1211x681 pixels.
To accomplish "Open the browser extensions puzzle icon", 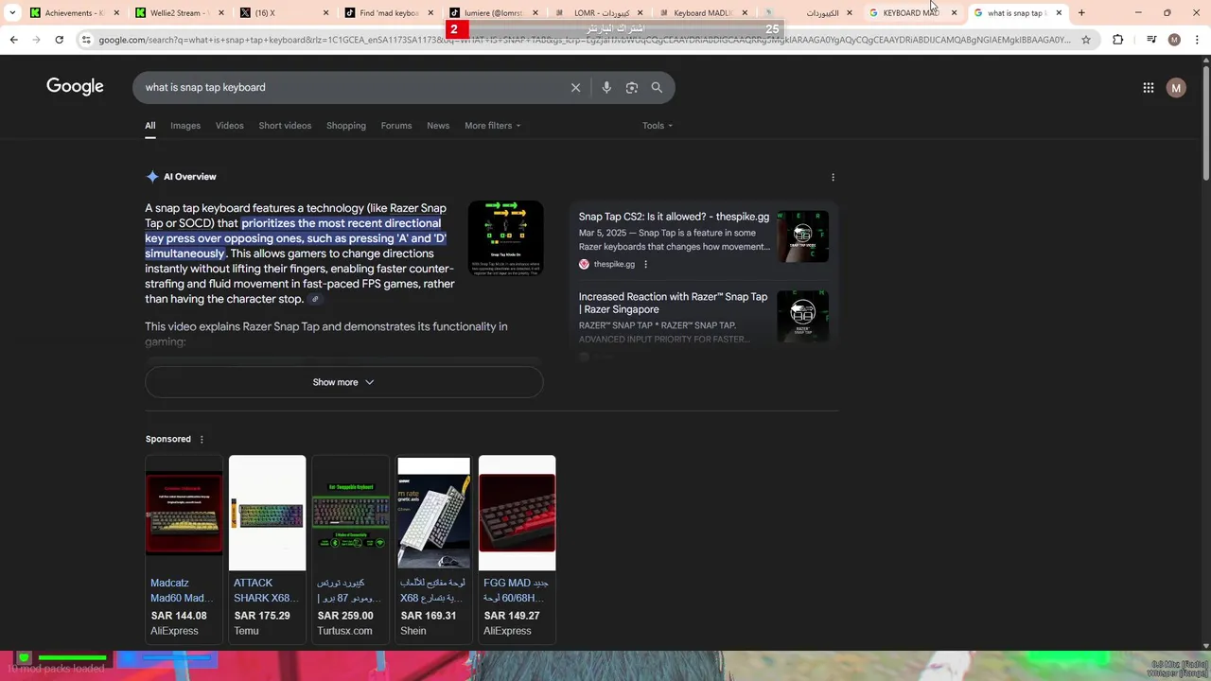I will [x=1117, y=40].
